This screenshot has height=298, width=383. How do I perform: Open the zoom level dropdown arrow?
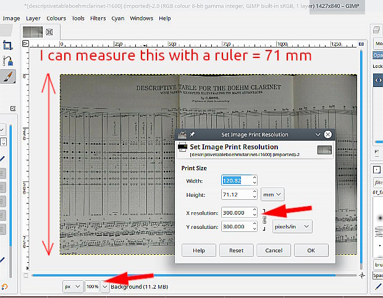coord(105,286)
